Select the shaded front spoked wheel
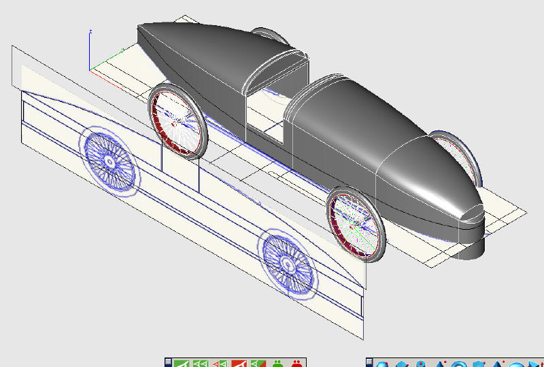Viewport: 544px width, 367px height. [356, 224]
